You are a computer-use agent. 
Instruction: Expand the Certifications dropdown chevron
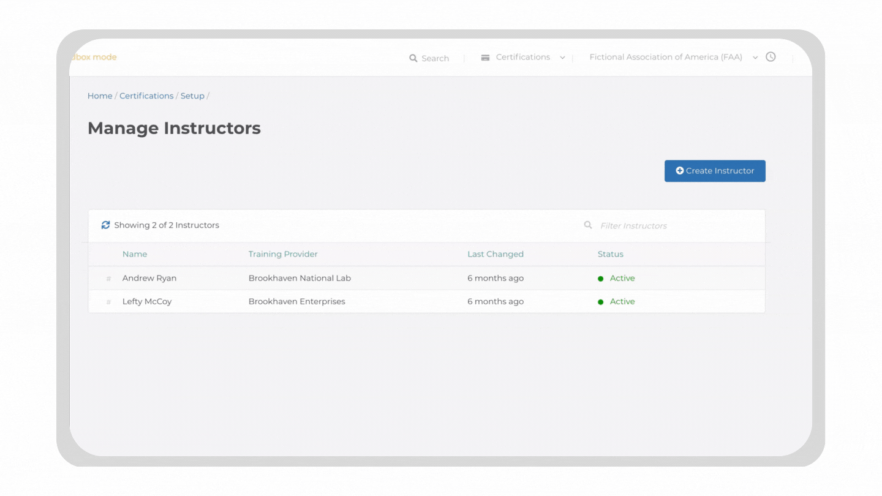pyautogui.click(x=562, y=58)
